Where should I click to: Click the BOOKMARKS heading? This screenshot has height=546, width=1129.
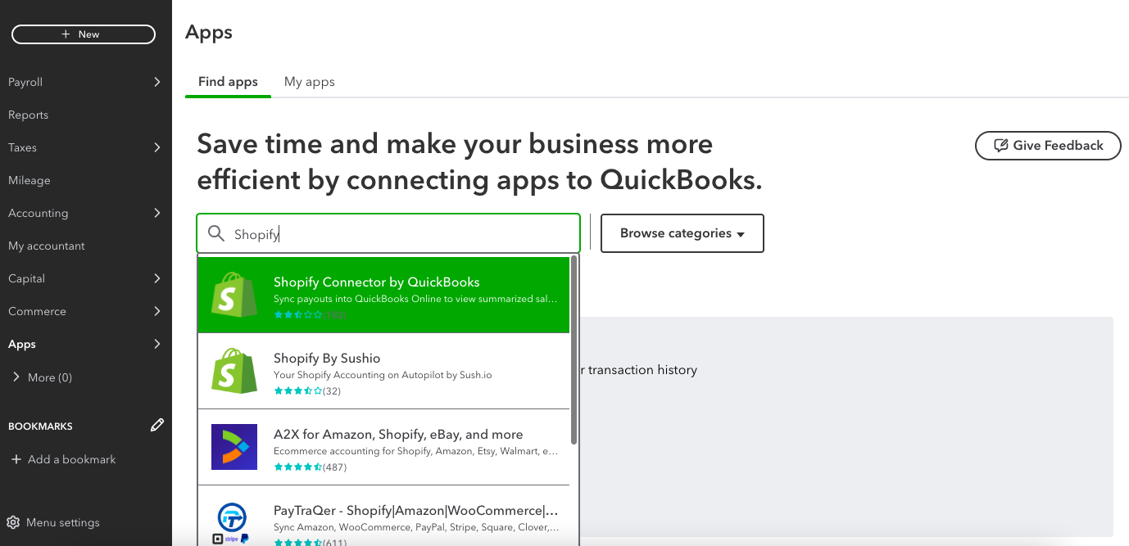point(40,426)
